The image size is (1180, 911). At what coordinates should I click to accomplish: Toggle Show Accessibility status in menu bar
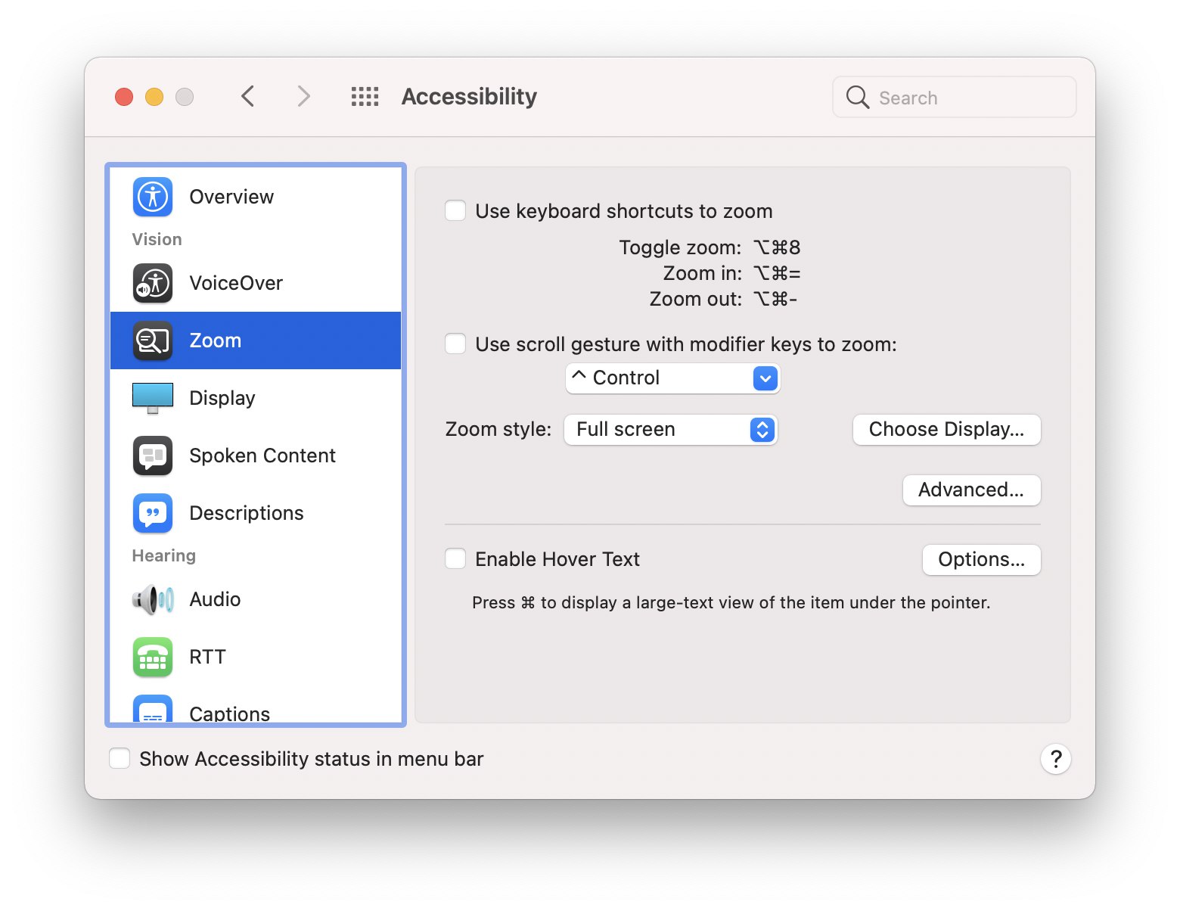tap(120, 758)
